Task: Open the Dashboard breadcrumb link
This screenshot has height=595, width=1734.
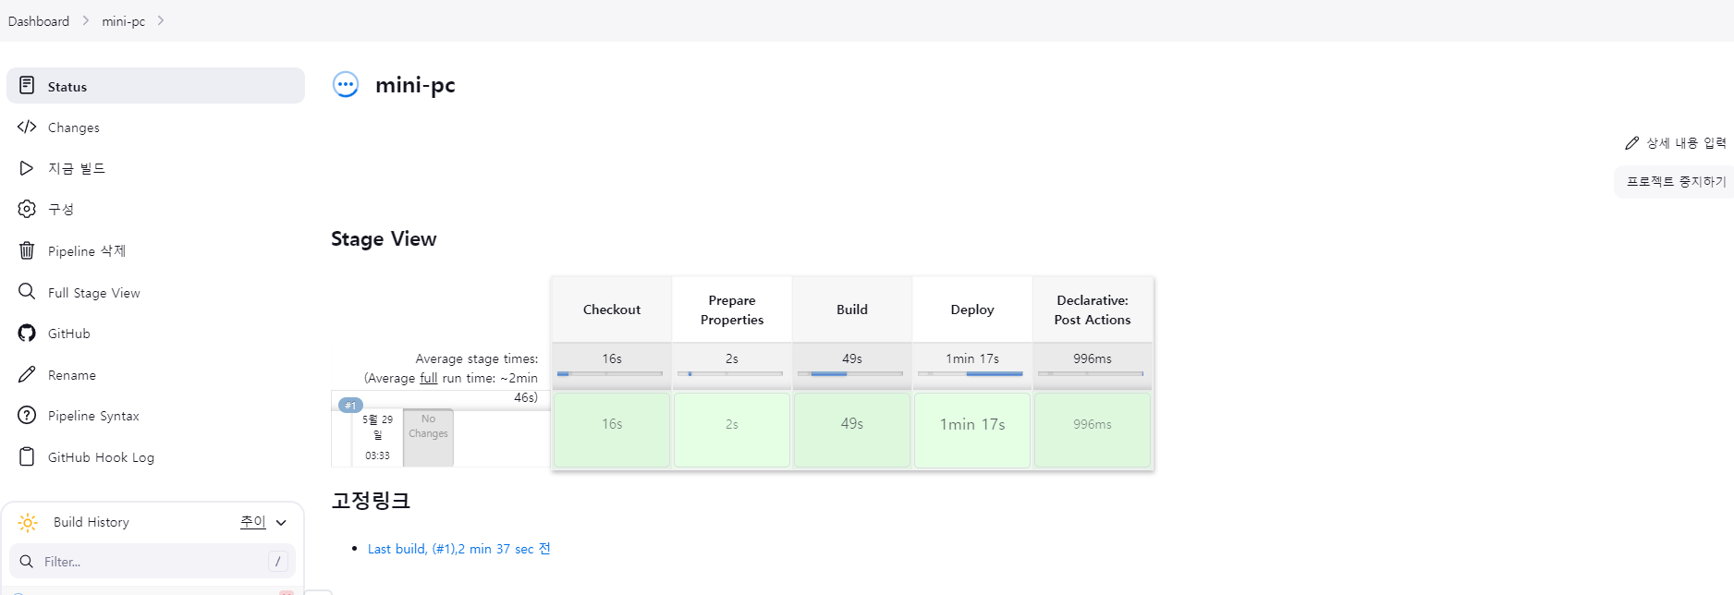Action: point(39,21)
